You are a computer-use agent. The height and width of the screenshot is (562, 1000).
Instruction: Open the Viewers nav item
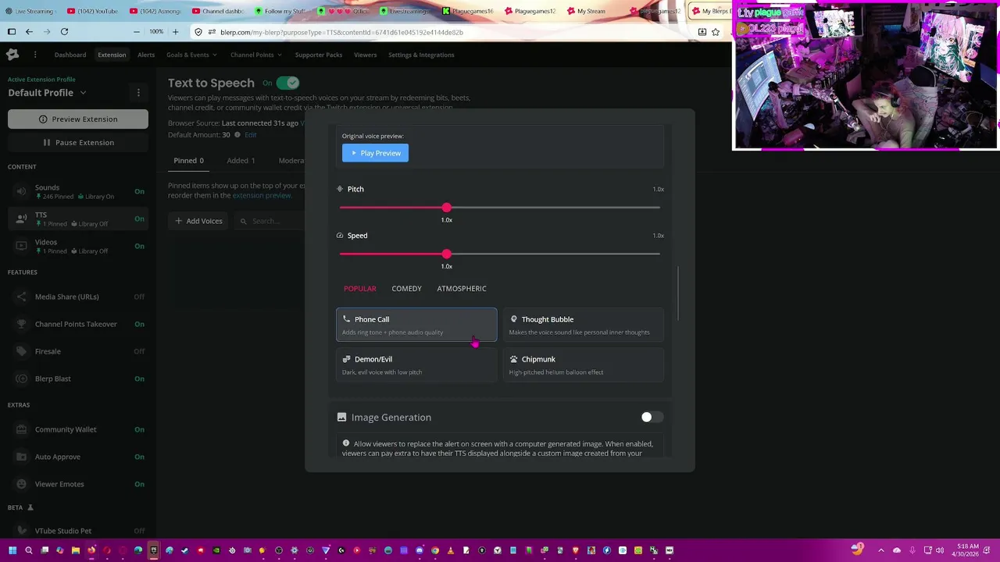[365, 55]
